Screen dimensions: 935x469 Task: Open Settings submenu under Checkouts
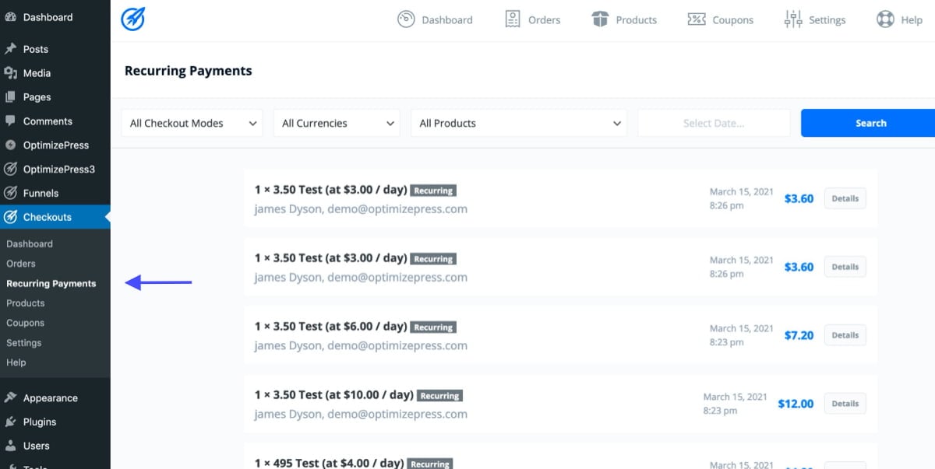[24, 343]
